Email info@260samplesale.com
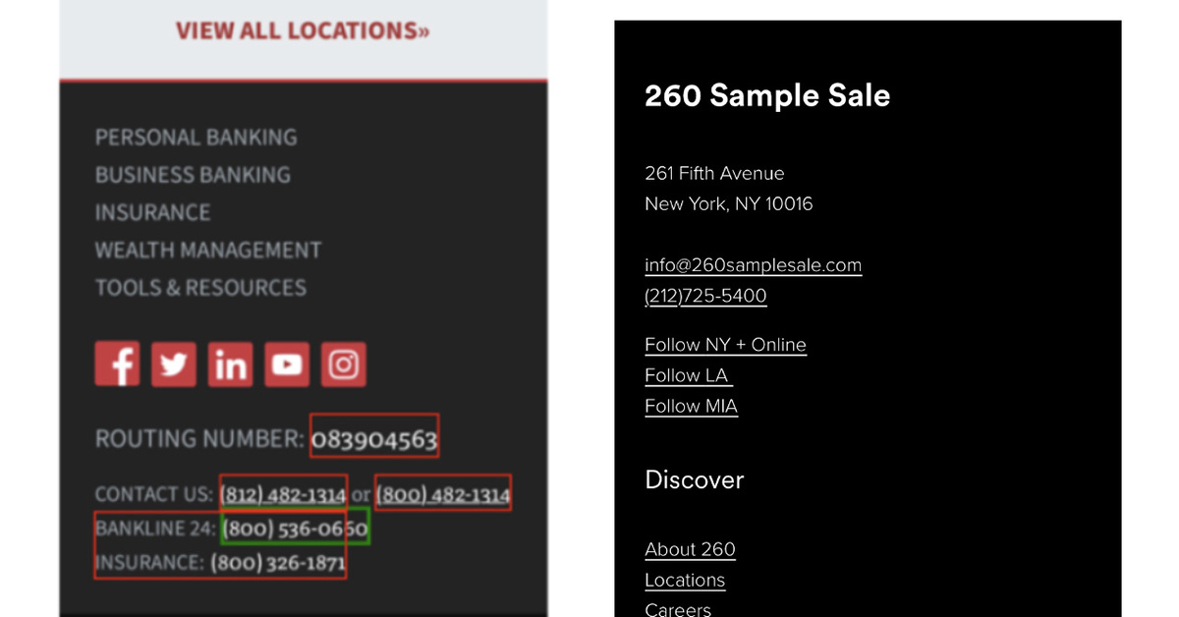This screenshot has width=1179, height=617. click(x=753, y=265)
